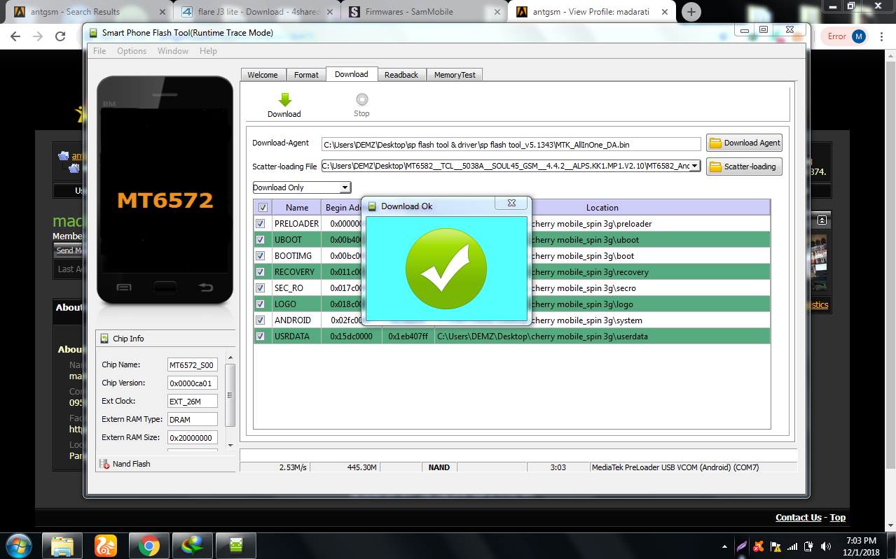This screenshot has width=896, height=559.
Task: Uncheck the SEC_RO checkbox
Action: pos(261,288)
